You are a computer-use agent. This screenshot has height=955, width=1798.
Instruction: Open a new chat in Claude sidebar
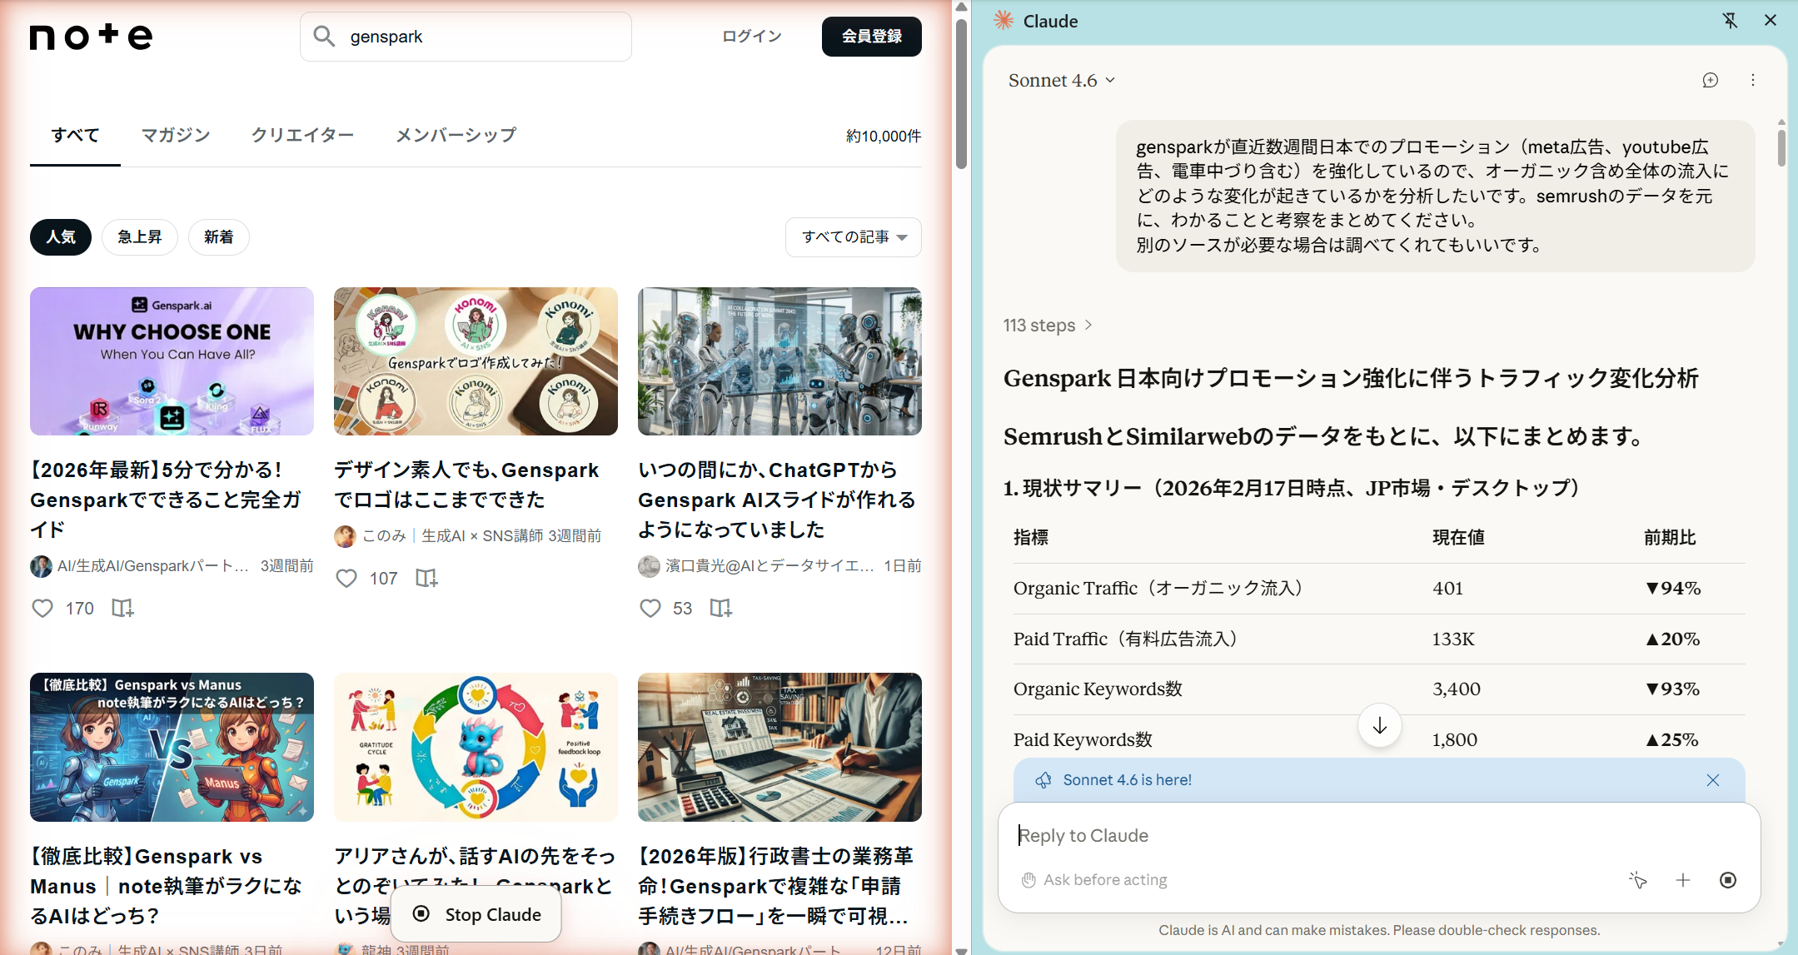pos(1711,80)
